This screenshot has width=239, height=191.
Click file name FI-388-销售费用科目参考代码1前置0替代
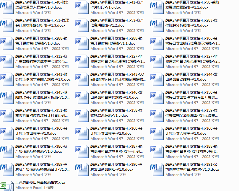pos(192,148)
